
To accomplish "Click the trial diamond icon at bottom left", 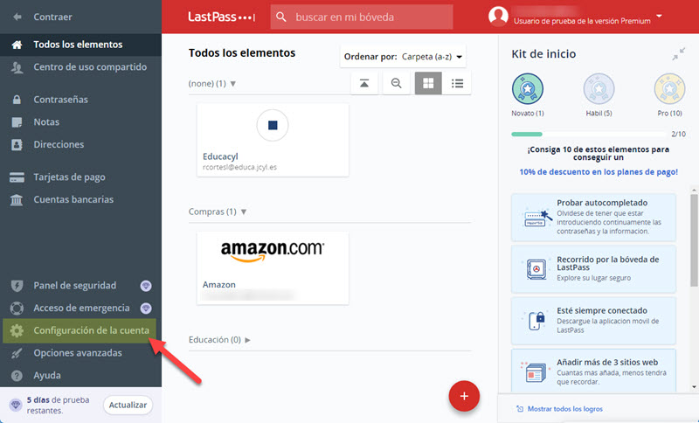I will point(16,405).
